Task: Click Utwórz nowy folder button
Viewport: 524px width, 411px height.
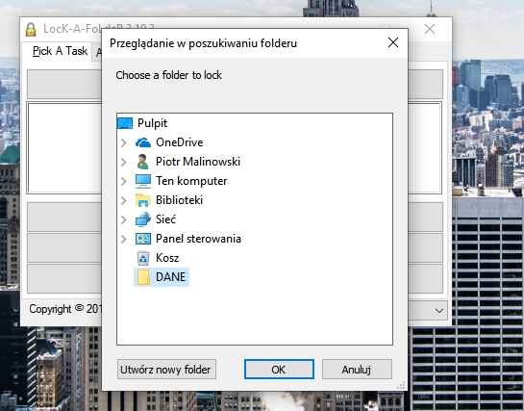Action: point(166,370)
